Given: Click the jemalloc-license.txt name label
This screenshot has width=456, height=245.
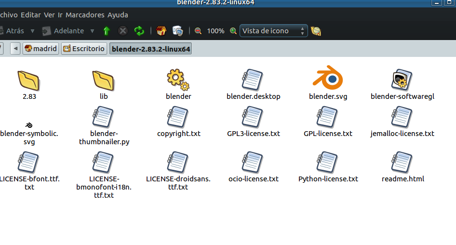Looking at the screenshot, I should point(402,134).
